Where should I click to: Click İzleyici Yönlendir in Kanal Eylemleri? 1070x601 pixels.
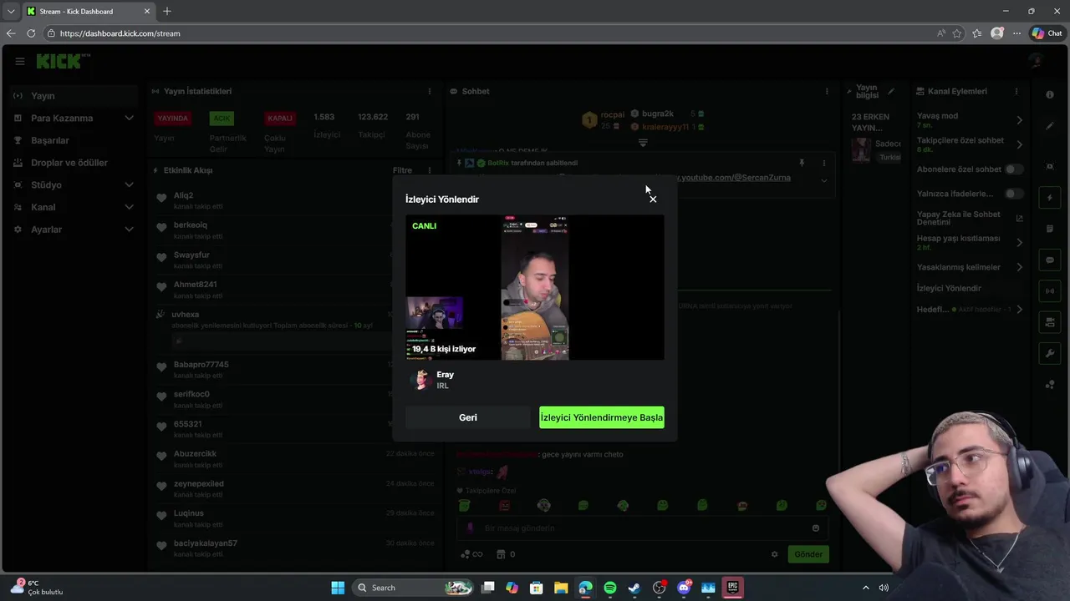(x=949, y=288)
